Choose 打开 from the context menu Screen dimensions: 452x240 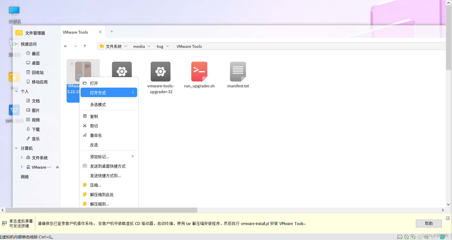(109, 83)
